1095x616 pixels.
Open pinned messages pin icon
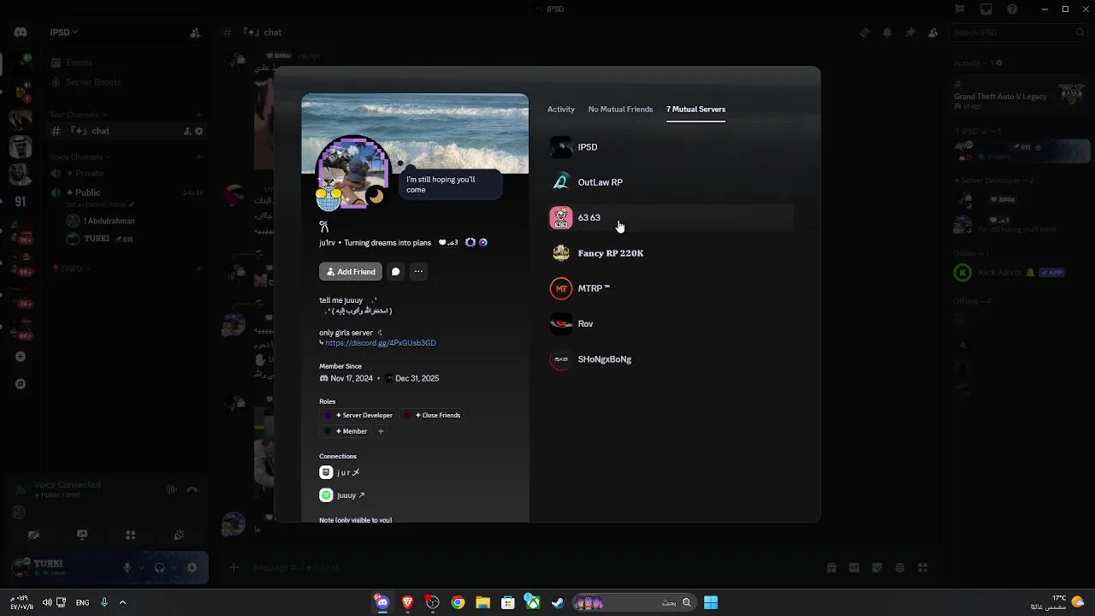point(910,33)
